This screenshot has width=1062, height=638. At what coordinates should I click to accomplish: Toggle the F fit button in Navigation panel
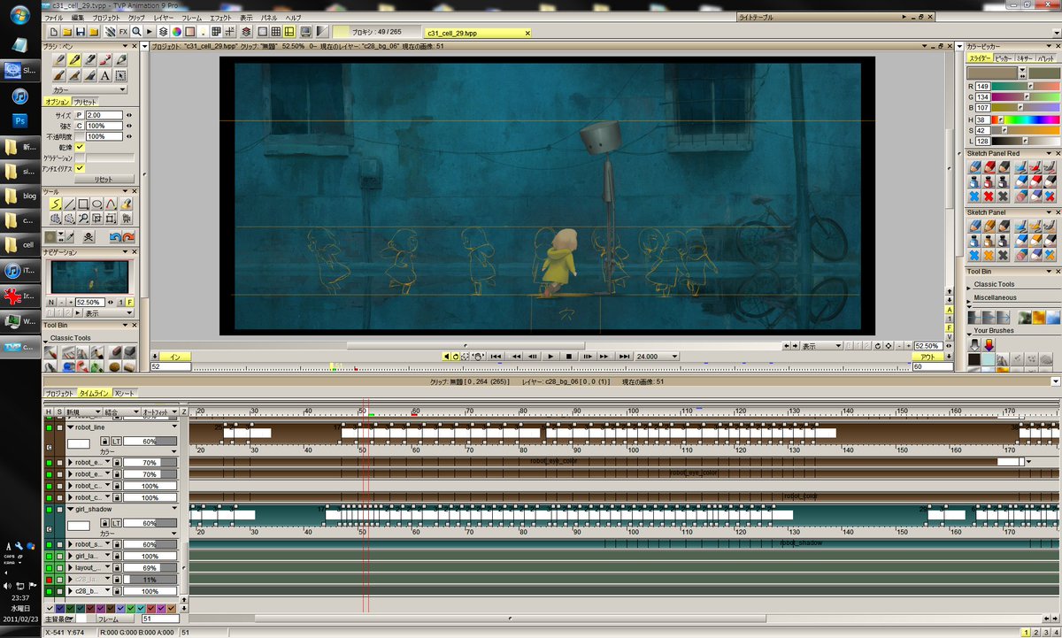tap(130, 302)
